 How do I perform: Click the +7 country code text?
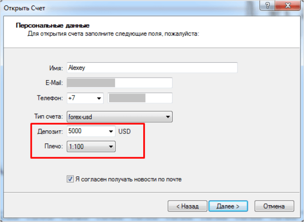click(x=72, y=98)
